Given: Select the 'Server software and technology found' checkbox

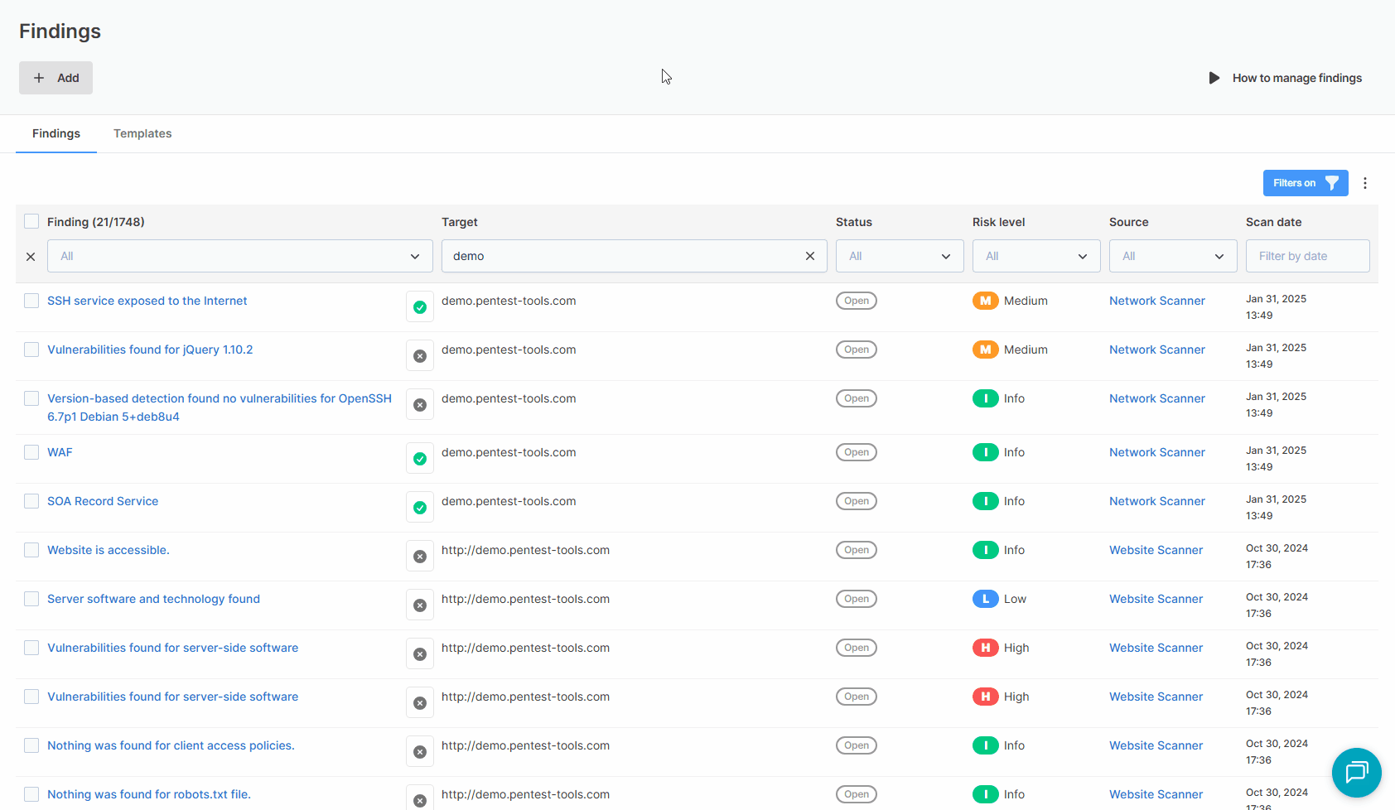Looking at the screenshot, I should (x=31, y=599).
